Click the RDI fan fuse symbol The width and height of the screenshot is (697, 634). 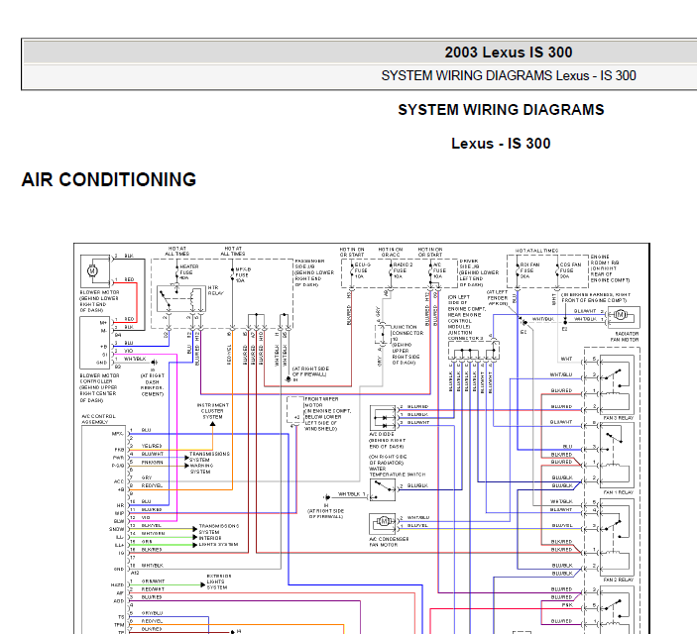click(518, 269)
